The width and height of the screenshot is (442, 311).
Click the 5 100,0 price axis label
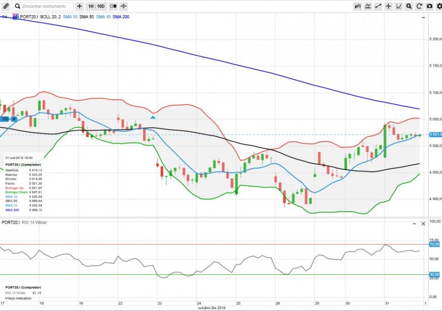pos(435,93)
